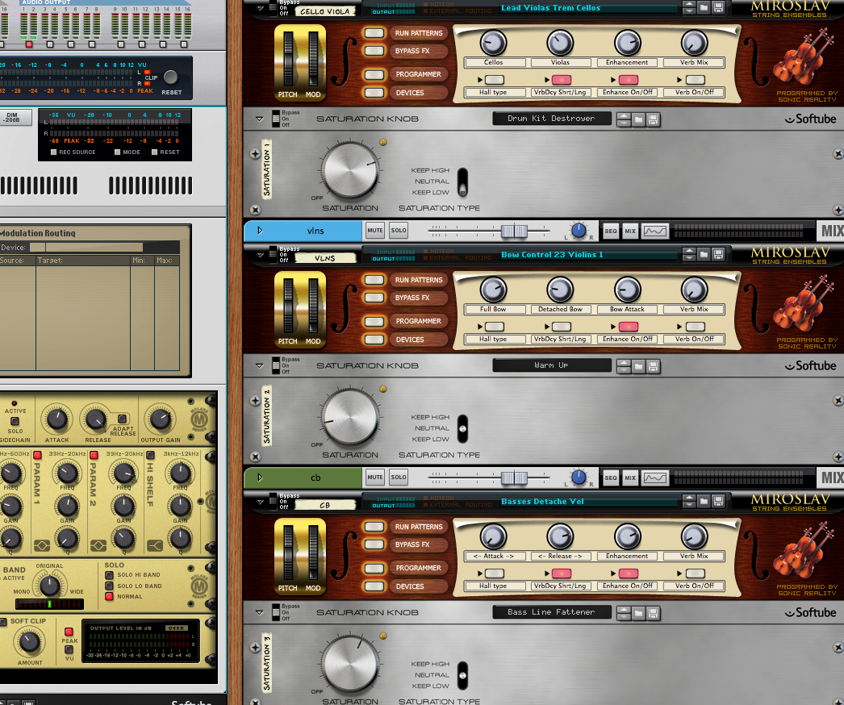Image resolution: width=844 pixels, height=705 pixels.
Task: Select NORMAL solo mode on stereo imager
Action: 109,596
